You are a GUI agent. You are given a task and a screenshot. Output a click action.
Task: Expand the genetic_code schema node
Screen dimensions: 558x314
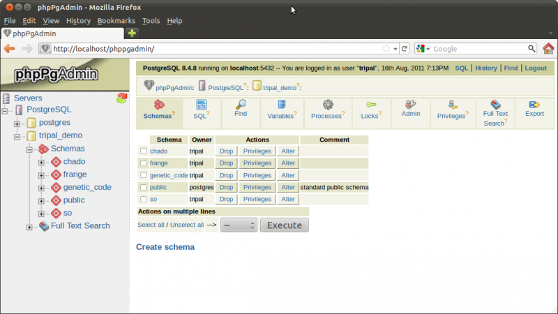coord(41,188)
